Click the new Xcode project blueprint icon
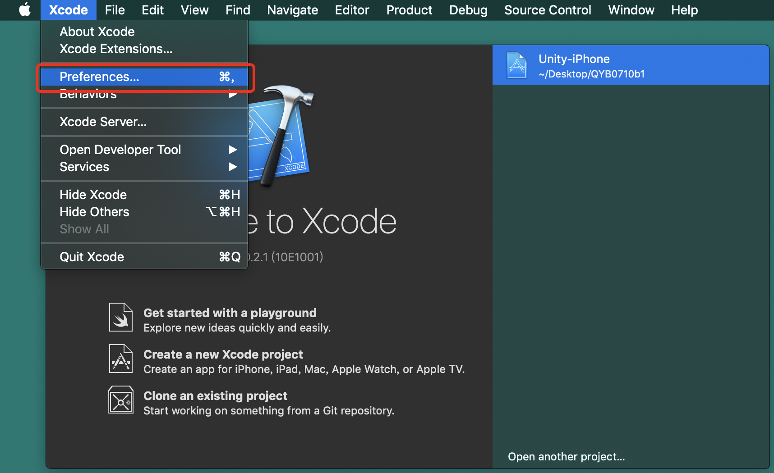Viewport: 774px width, 473px height. point(121,359)
